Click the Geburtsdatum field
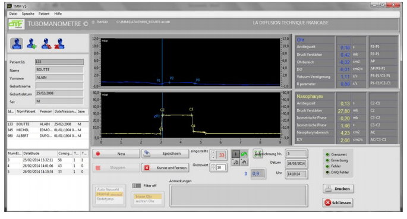 pyautogui.click(x=59, y=93)
